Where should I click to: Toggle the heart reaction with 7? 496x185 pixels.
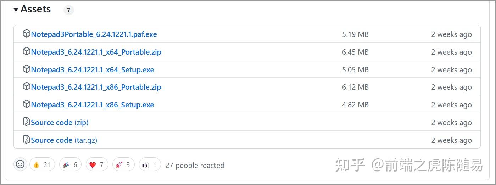pos(96,164)
